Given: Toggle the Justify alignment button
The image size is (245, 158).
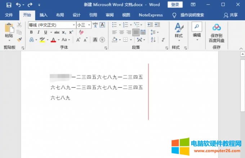Looking at the screenshot, I should pyautogui.click(x=136, y=32).
